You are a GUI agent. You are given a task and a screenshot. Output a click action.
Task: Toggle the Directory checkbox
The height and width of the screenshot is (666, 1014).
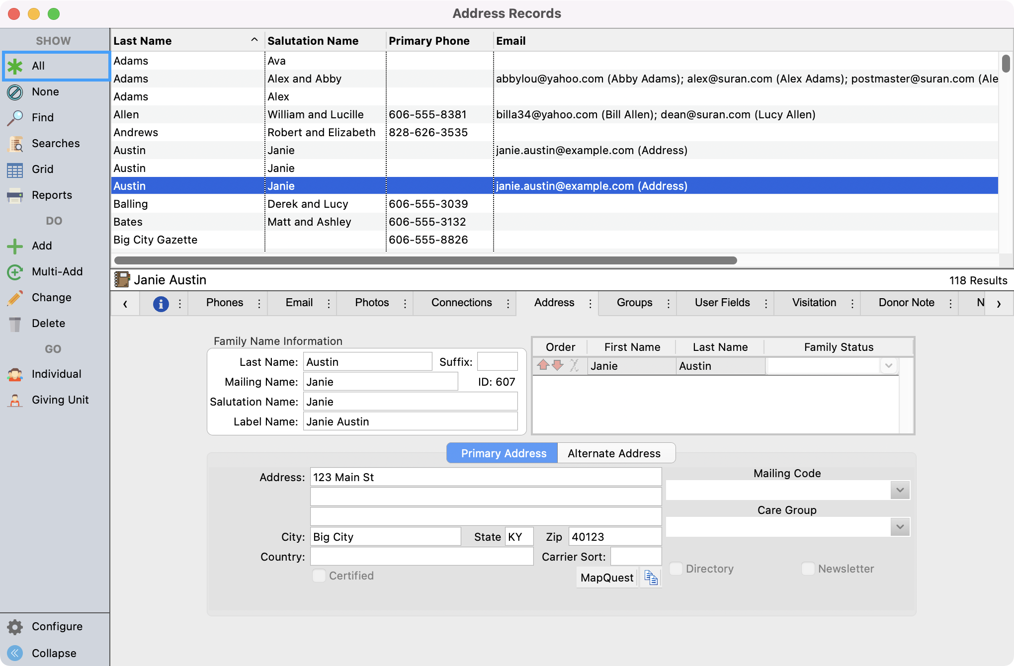(676, 569)
